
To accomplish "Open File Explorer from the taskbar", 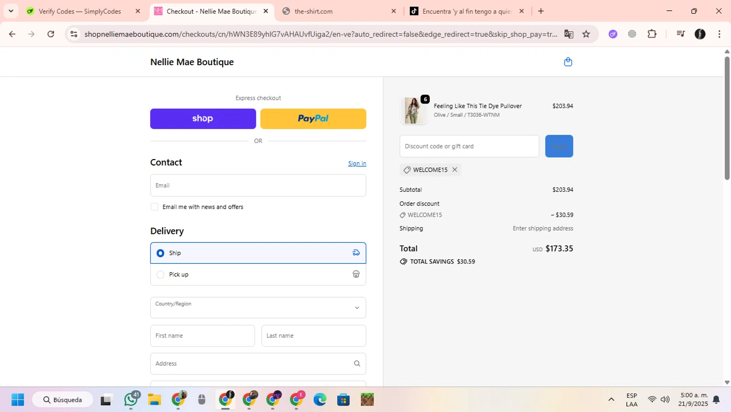I will pyautogui.click(x=154, y=400).
